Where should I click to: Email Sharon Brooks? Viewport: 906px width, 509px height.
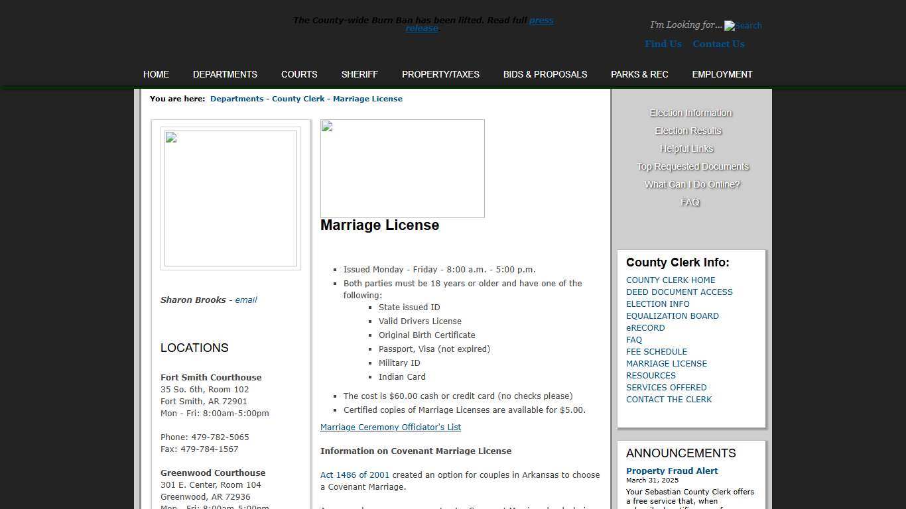[245, 300]
